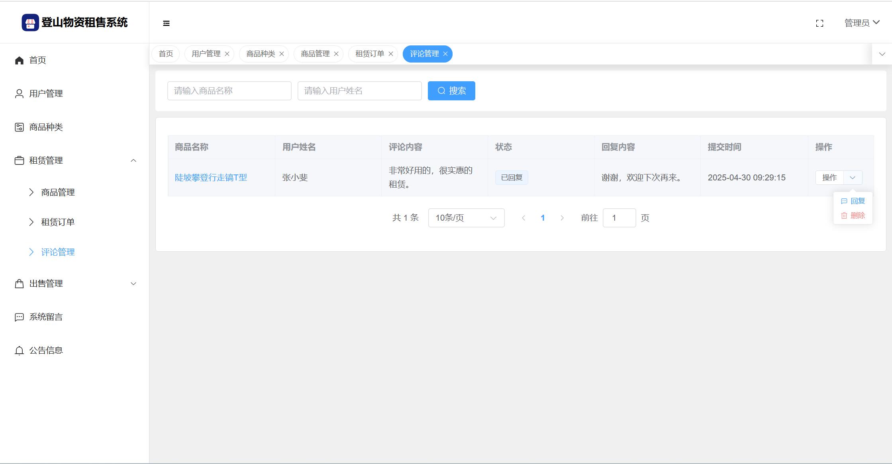Select 回复 from the action menu
This screenshot has width=892, height=464.
click(853, 201)
